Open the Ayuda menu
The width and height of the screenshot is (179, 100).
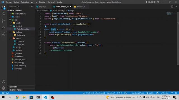[59, 2]
